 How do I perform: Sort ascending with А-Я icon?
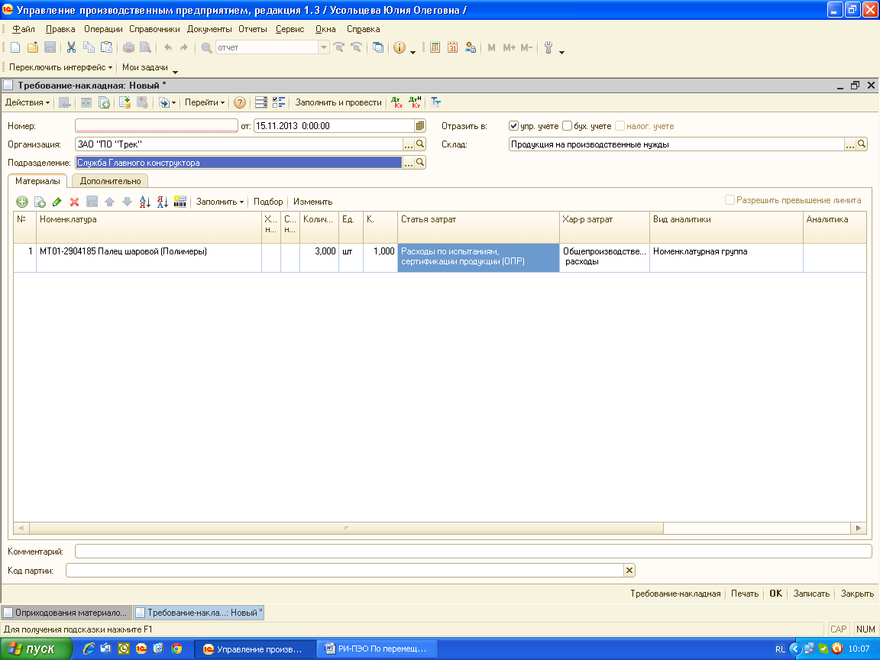(x=145, y=202)
